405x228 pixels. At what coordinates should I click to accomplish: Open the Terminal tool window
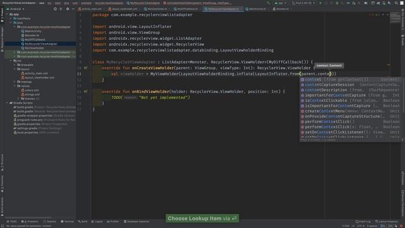coord(67,222)
